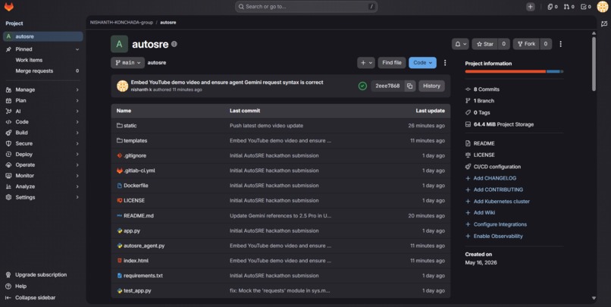Click the static folder icon
611x307 pixels.
tap(120, 125)
